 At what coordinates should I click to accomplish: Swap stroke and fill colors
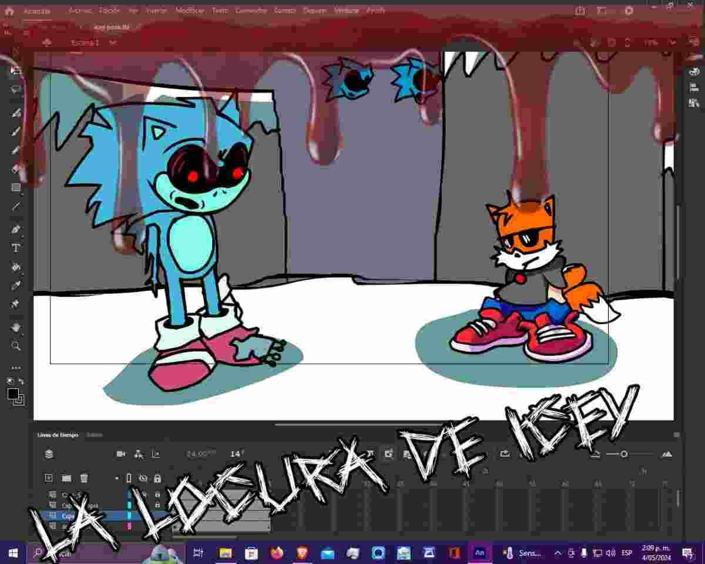[x=21, y=381]
